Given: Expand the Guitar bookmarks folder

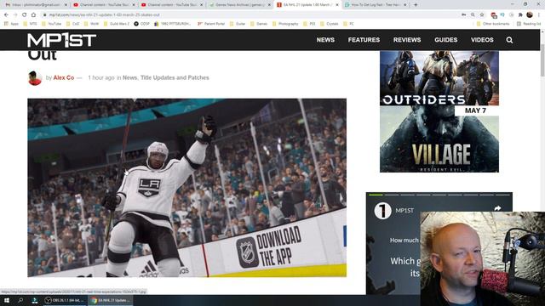Looking at the screenshot, I should click(238, 24).
